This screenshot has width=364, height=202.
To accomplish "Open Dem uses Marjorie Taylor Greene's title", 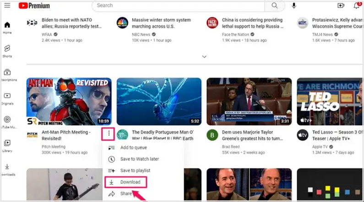I will pos(252,135).
